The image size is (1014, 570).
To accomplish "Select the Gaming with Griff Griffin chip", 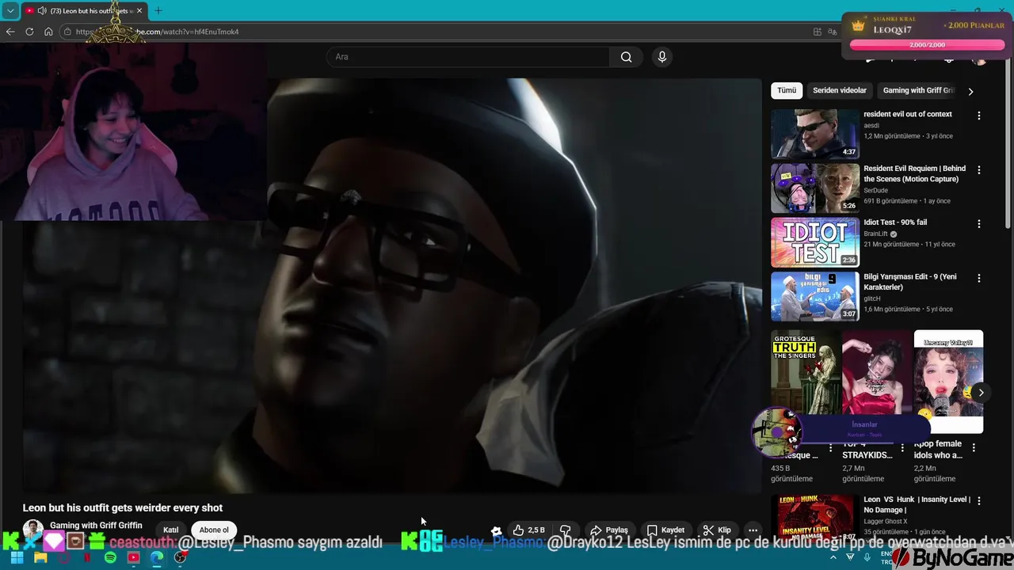I will tap(919, 90).
